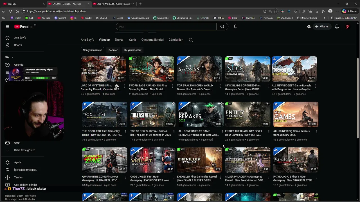
Task: Click the browser address bar URL
Action: point(56,11)
